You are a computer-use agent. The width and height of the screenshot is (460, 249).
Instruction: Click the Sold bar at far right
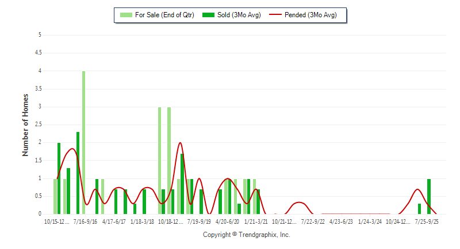[429, 196]
